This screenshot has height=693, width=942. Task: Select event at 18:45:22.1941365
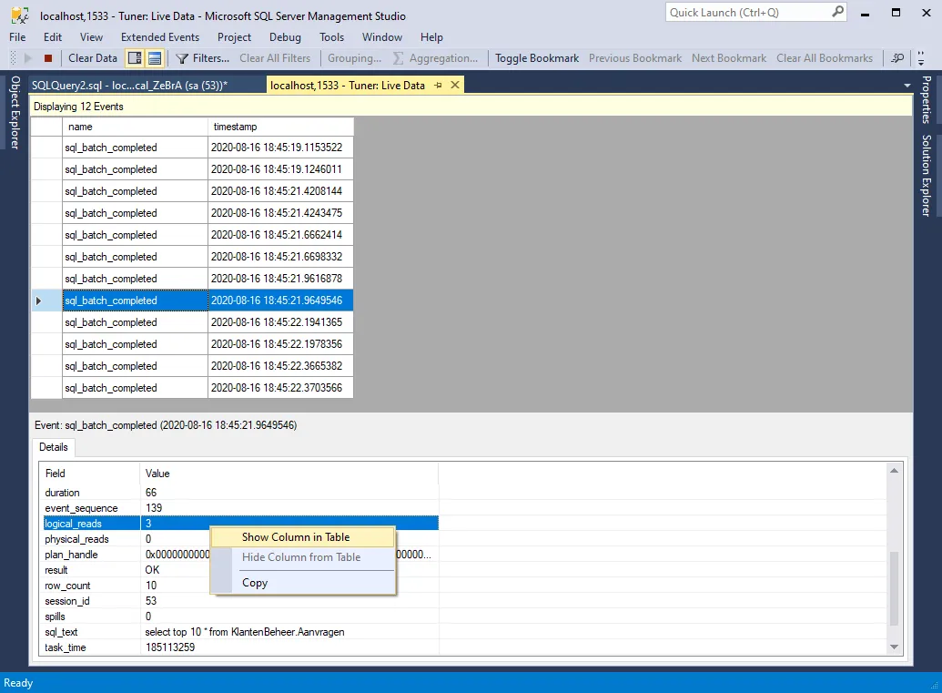(208, 322)
